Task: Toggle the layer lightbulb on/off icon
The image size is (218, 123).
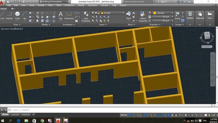Action: [93, 13]
